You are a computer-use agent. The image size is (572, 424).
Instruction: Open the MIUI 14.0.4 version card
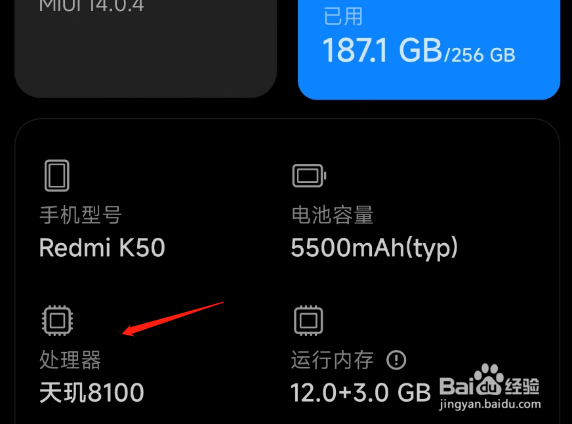(x=146, y=48)
